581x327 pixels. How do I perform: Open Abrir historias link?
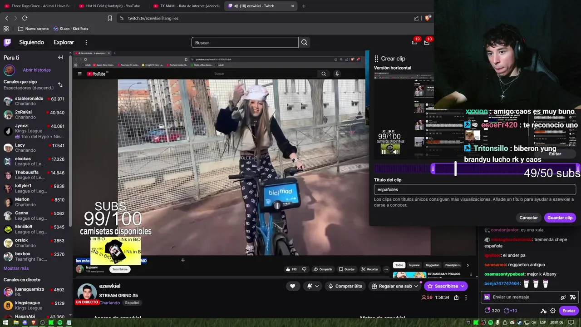pos(37,70)
